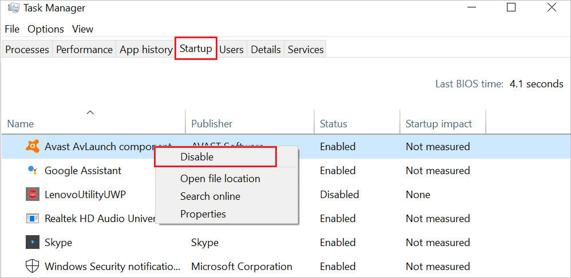The height and width of the screenshot is (278, 571).
Task: Click the Skype publisher cell
Action: coord(205,243)
